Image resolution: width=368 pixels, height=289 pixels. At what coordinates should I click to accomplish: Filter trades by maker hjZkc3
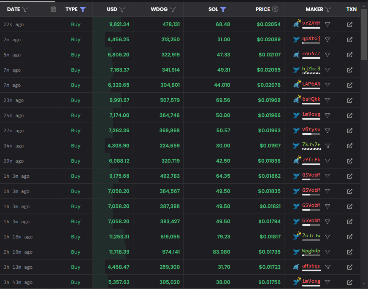click(x=327, y=70)
